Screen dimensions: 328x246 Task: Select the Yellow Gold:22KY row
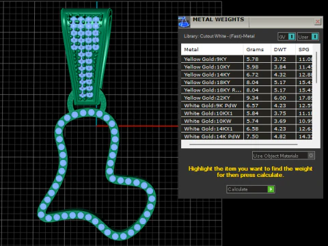247,98
